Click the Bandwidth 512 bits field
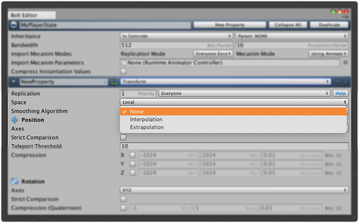 point(176,45)
